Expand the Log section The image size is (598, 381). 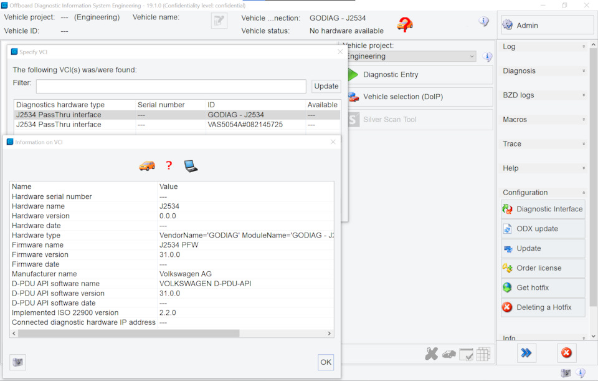click(583, 47)
